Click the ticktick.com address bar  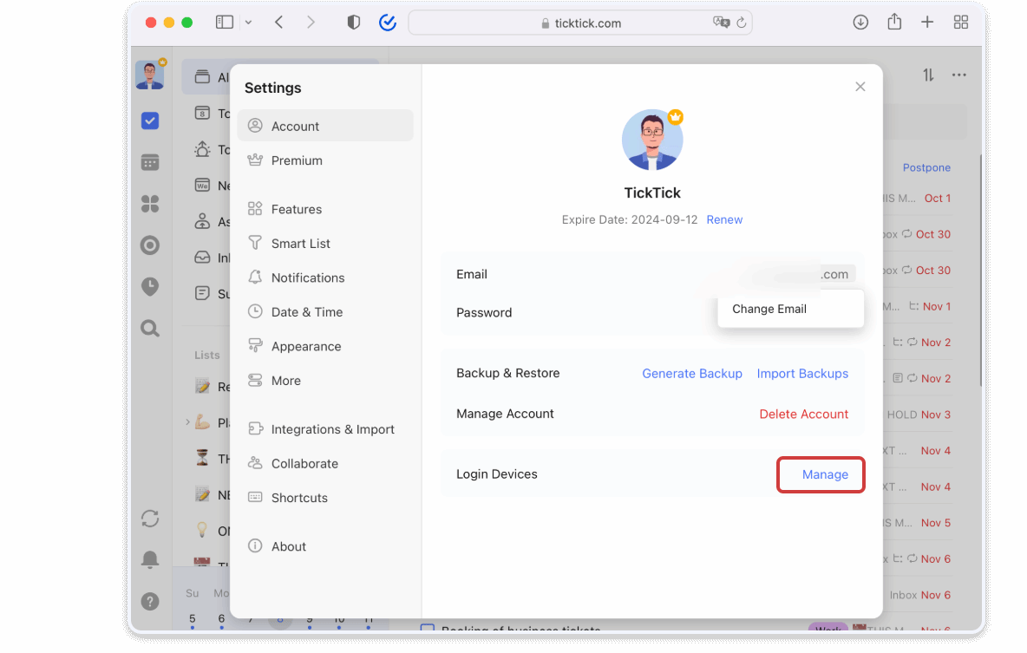(579, 23)
